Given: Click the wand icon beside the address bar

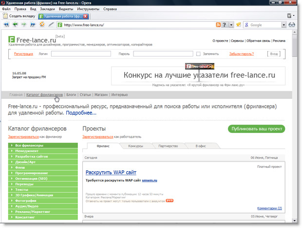Looking at the screenshot, I should pos(51,24).
